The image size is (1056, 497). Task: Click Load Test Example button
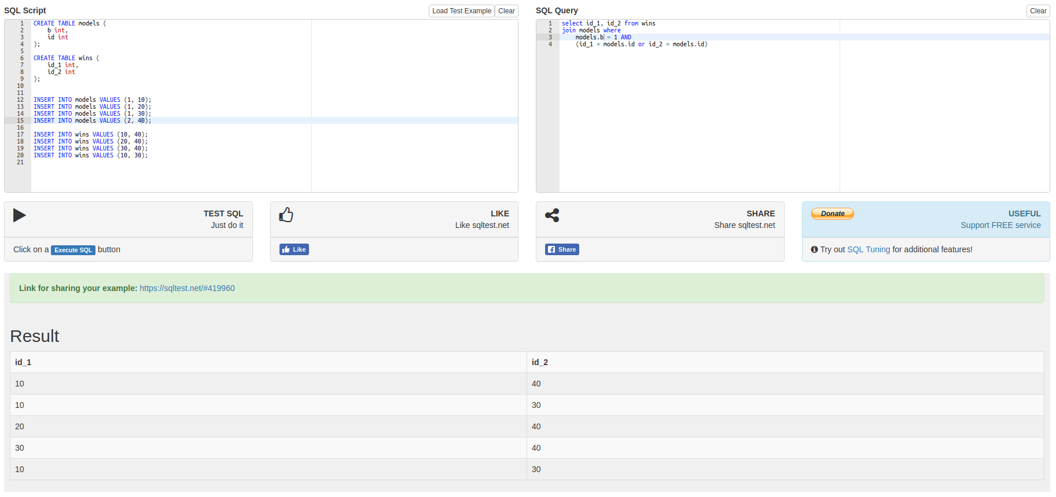461,11
